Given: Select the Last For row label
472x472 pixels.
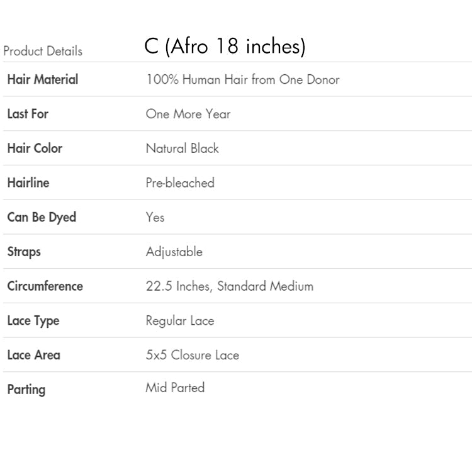Looking at the screenshot, I should coord(28,114).
